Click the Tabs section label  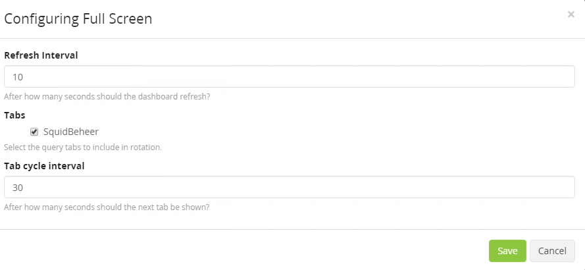click(14, 115)
